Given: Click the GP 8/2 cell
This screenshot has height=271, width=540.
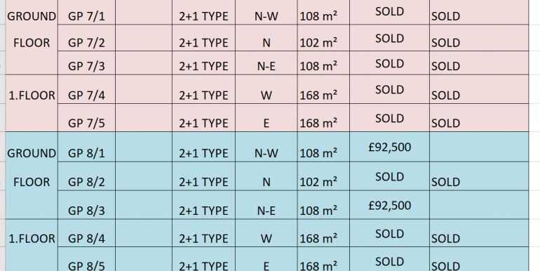Looking at the screenshot, I should click(86, 176).
